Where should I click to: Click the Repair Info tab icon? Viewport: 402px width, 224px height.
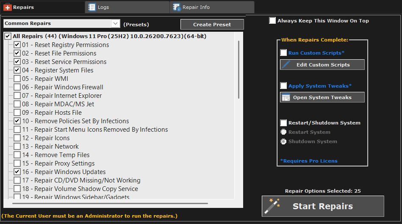click(176, 7)
